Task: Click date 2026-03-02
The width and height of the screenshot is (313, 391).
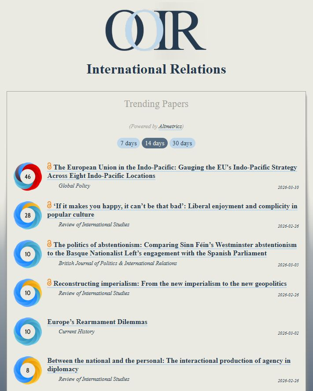Action: pos(288,333)
